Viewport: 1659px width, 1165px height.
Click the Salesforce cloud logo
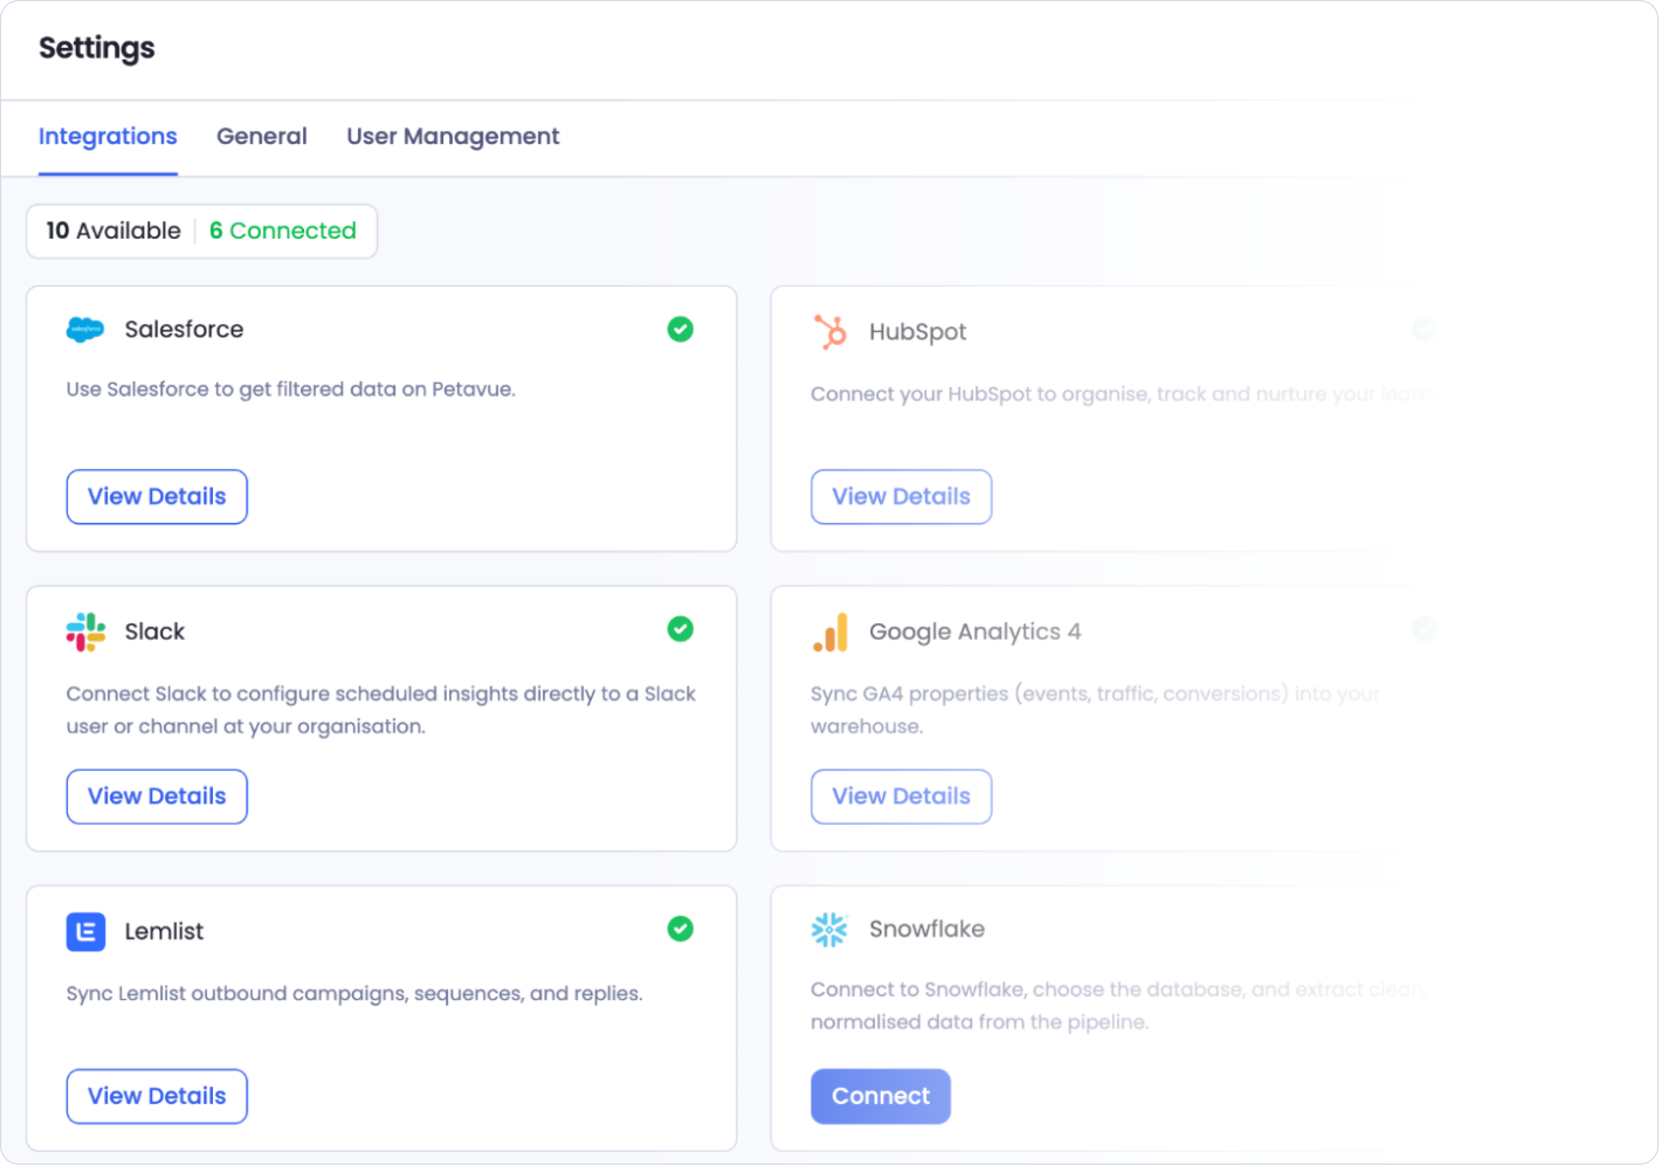85,330
